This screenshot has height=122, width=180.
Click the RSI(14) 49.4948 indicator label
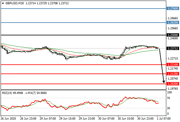13,93
